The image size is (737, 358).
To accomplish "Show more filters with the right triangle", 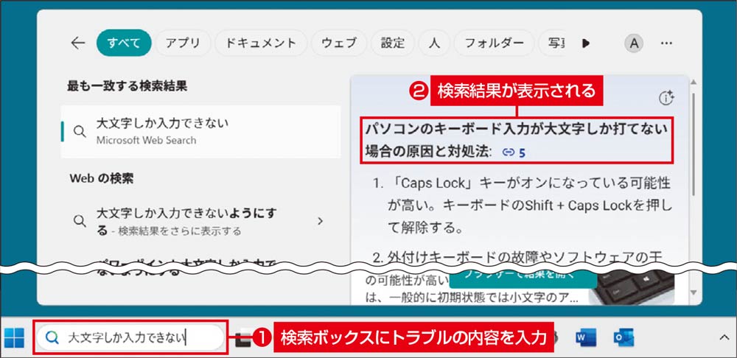I will click(586, 43).
